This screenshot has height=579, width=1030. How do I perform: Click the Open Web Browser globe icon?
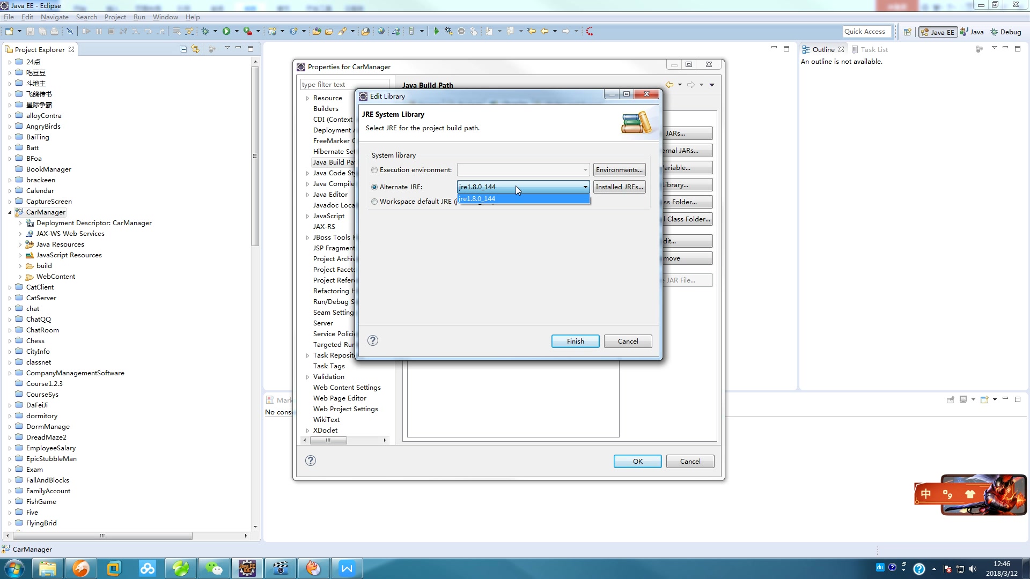pyautogui.click(x=381, y=32)
